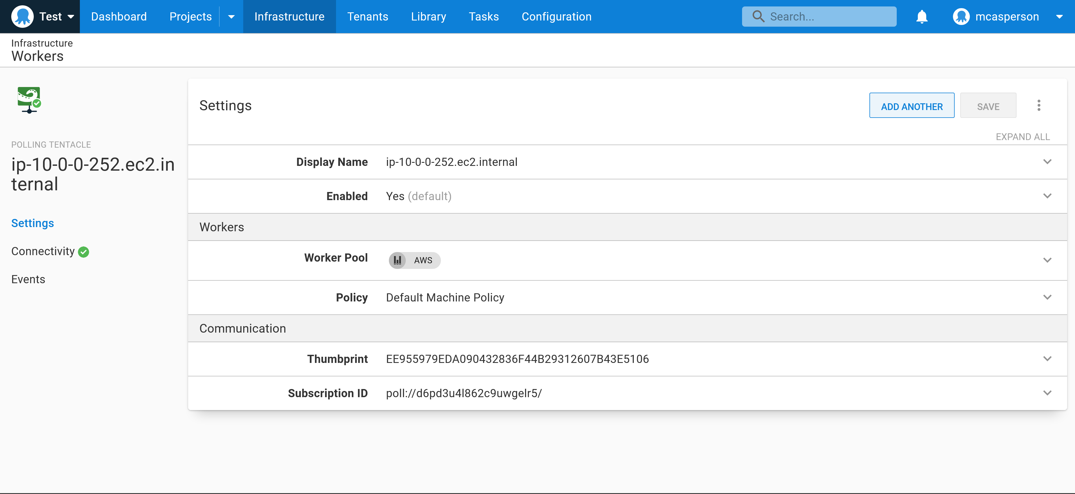Click the mcasperson user avatar icon
The width and height of the screenshot is (1075, 494).
pos(961,17)
